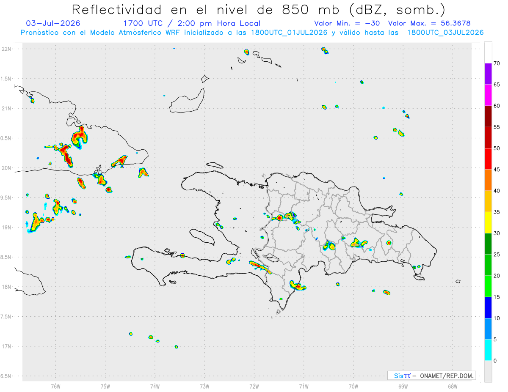Click the '21N' latitude label
The height and width of the screenshot is (392, 508).
point(6,109)
